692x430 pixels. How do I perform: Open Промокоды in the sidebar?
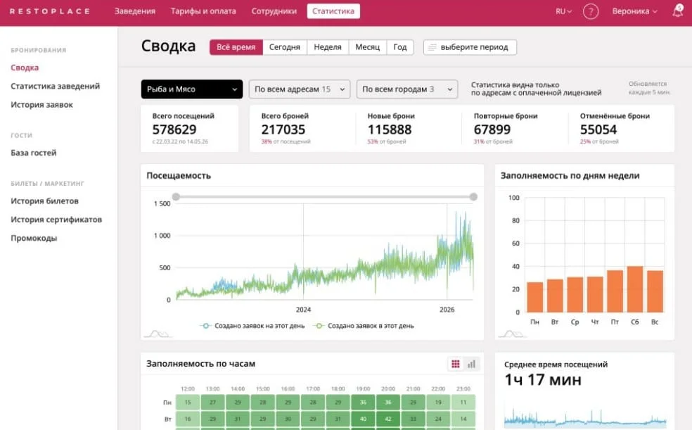coord(34,238)
